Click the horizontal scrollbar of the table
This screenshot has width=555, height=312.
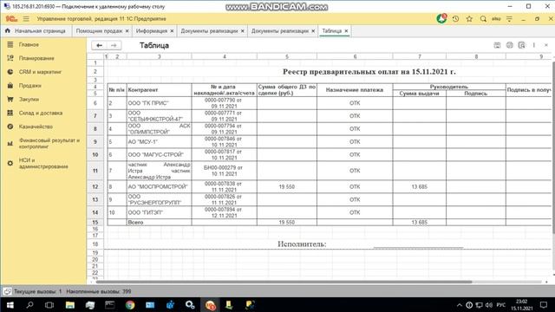[284, 282]
